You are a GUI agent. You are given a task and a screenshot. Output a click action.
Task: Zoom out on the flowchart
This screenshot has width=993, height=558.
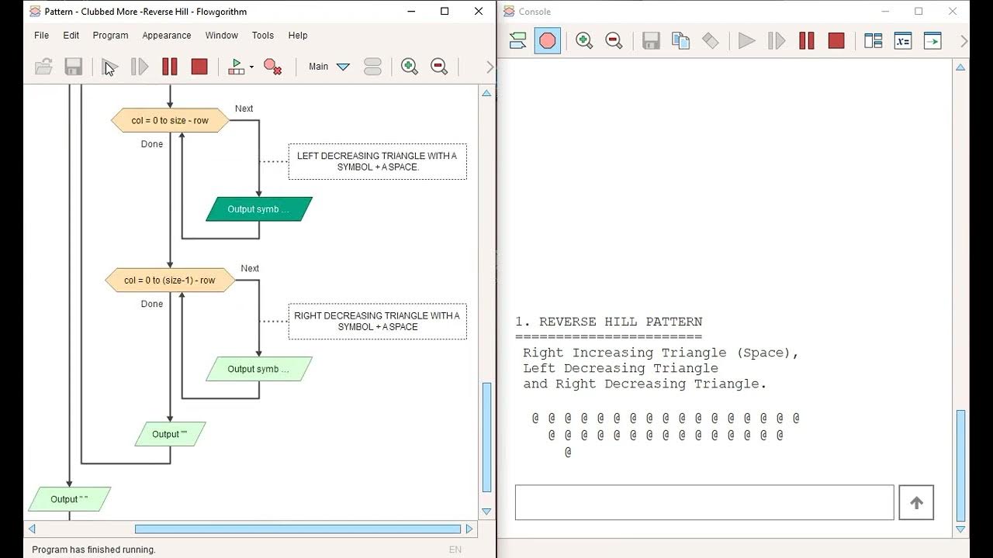[439, 67]
